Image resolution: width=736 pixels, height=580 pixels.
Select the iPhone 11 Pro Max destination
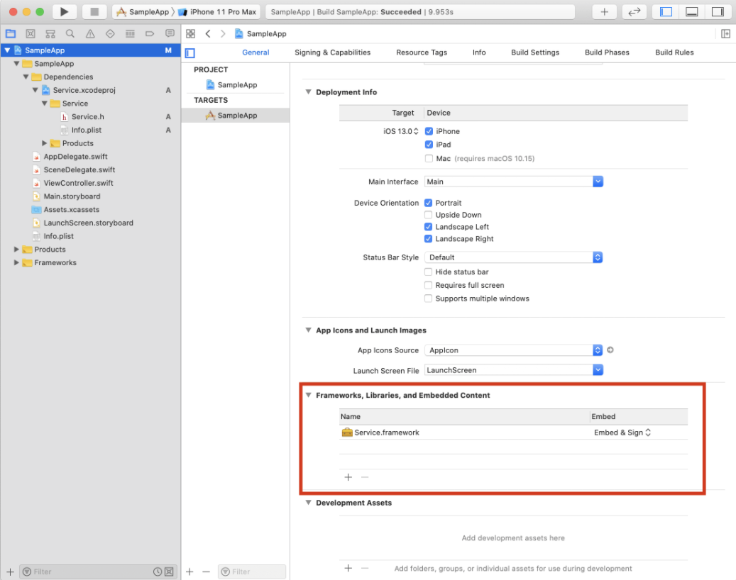pos(217,12)
